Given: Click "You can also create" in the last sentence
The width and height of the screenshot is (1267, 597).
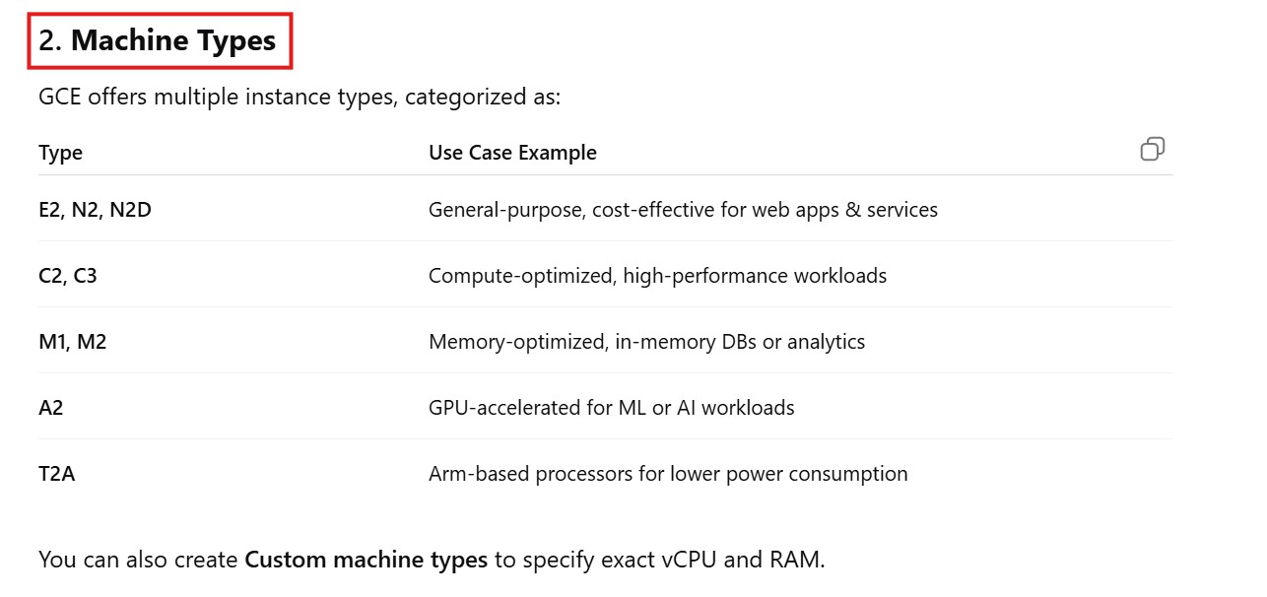Looking at the screenshot, I should pyautogui.click(x=139, y=561).
